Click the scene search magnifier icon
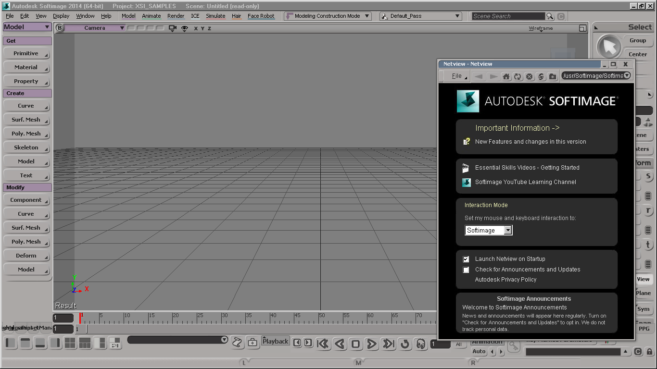 550,16
